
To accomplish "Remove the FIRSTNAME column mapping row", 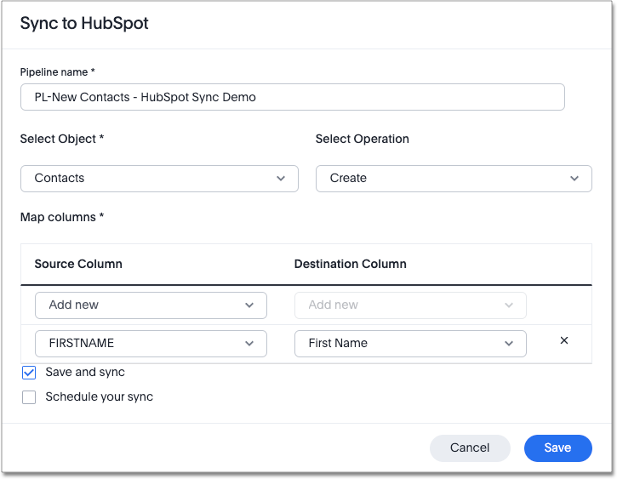I will tap(563, 341).
